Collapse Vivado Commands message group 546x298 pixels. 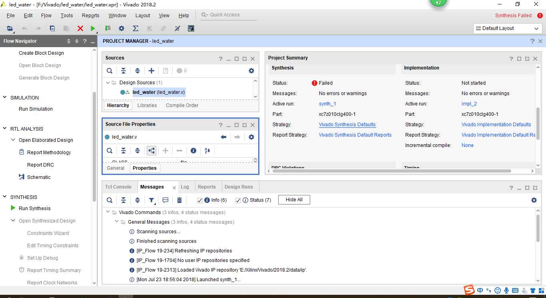(108, 212)
